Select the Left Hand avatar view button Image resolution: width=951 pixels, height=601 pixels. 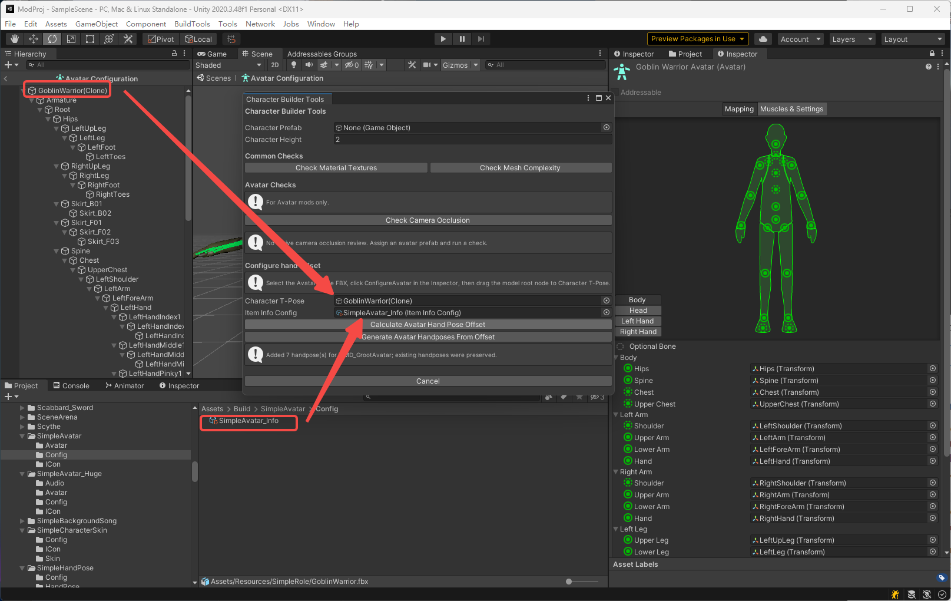(637, 321)
